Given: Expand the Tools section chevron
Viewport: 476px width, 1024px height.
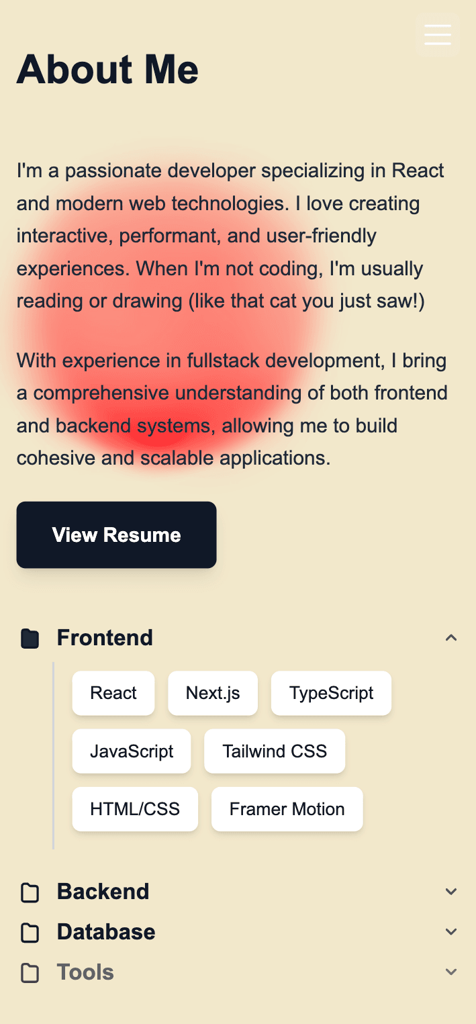Looking at the screenshot, I should pyautogui.click(x=451, y=972).
